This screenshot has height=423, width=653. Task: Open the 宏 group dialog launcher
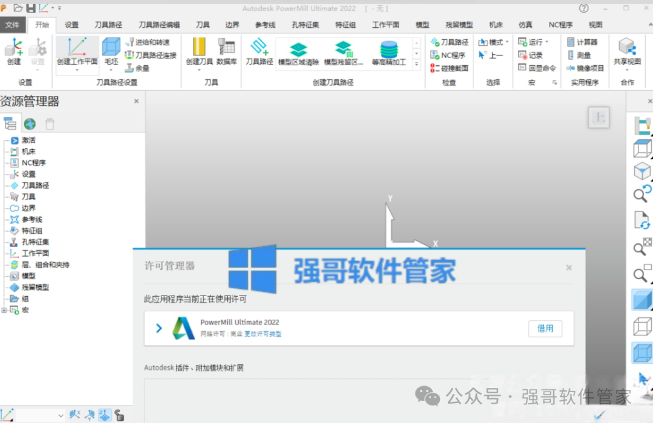(x=554, y=82)
